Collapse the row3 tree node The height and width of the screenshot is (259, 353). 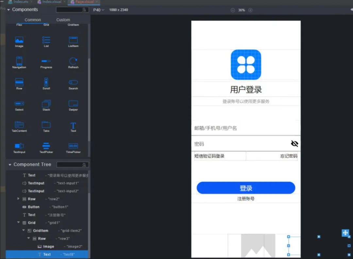pos(28,238)
